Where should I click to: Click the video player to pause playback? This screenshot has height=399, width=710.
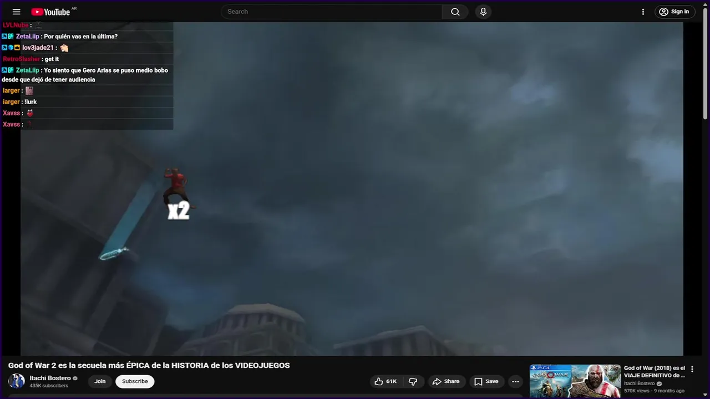[x=352, y=188]
